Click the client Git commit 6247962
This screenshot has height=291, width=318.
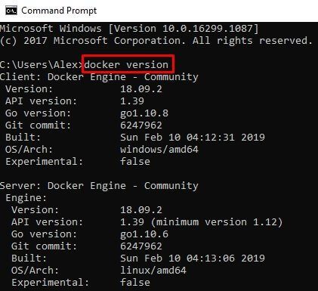click(141, 125)
